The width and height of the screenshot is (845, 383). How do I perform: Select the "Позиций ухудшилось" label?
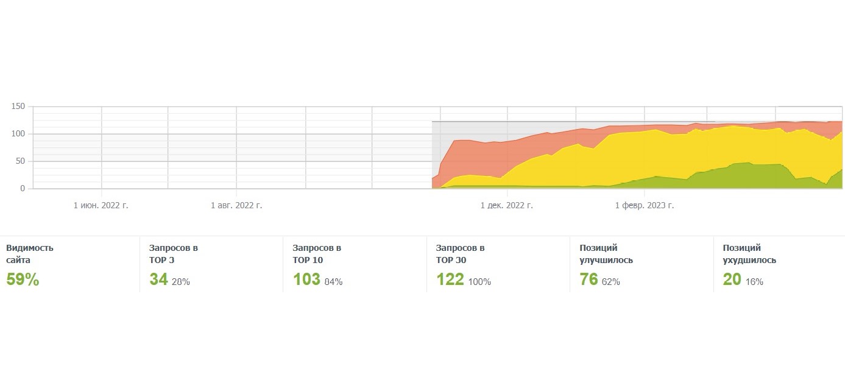click(749, 254)
